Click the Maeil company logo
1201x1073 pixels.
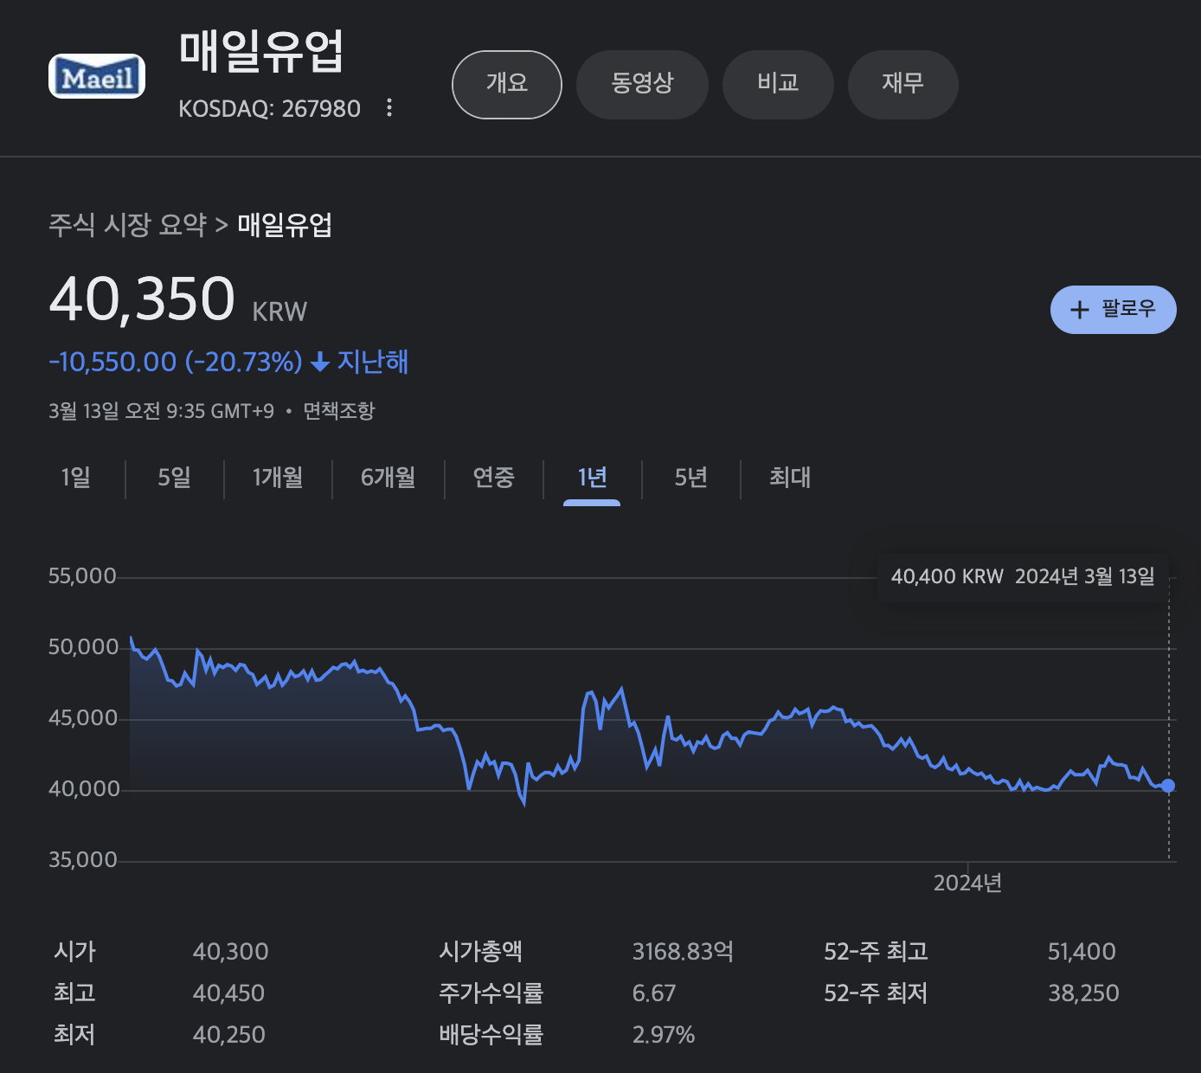(97, 76)
